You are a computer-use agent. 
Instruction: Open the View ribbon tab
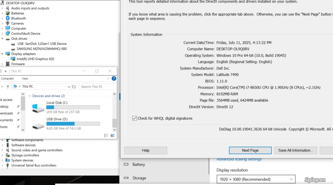tap(25, 79)
